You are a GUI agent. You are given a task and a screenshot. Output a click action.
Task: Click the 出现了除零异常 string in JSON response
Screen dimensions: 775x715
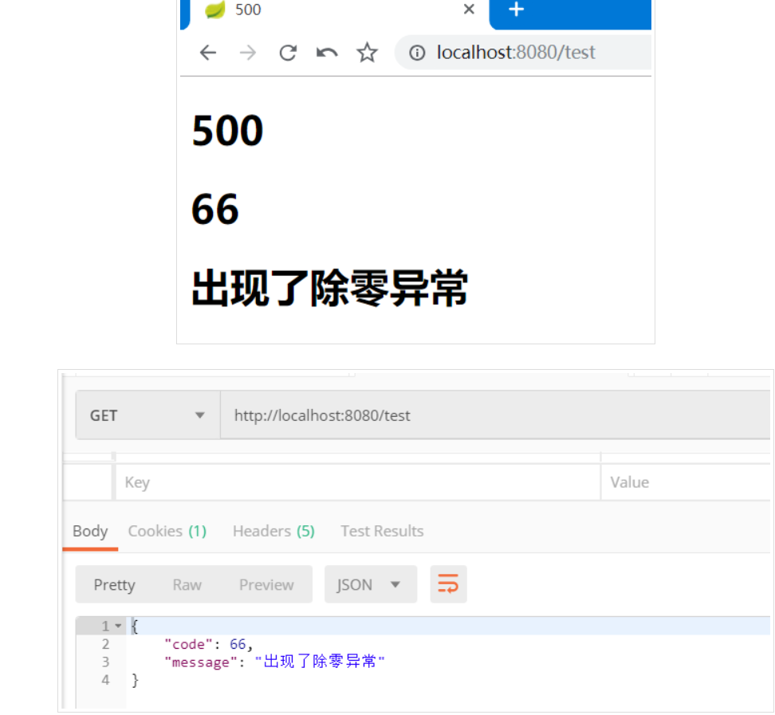320,661
